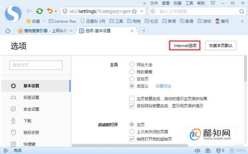Click Sogou search engine icon in search box
This screenshot has height=154, width=248.
click(153, 11)
